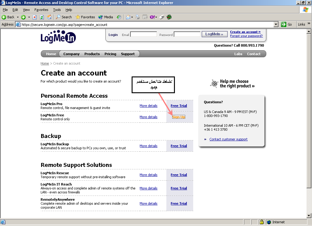Launch the ICQ flower icon
This screenshot has width=312, height=226.
[x=169, y=17]
